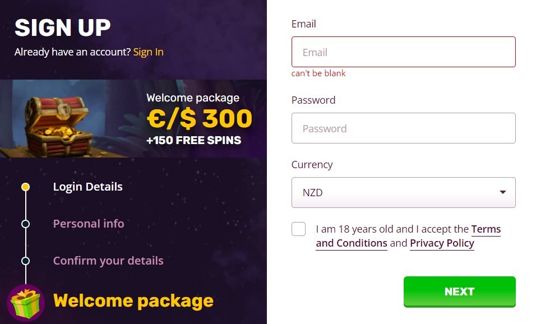Click the Welcome package step label
The image size is (536, 324).
(x=133, y=301)
